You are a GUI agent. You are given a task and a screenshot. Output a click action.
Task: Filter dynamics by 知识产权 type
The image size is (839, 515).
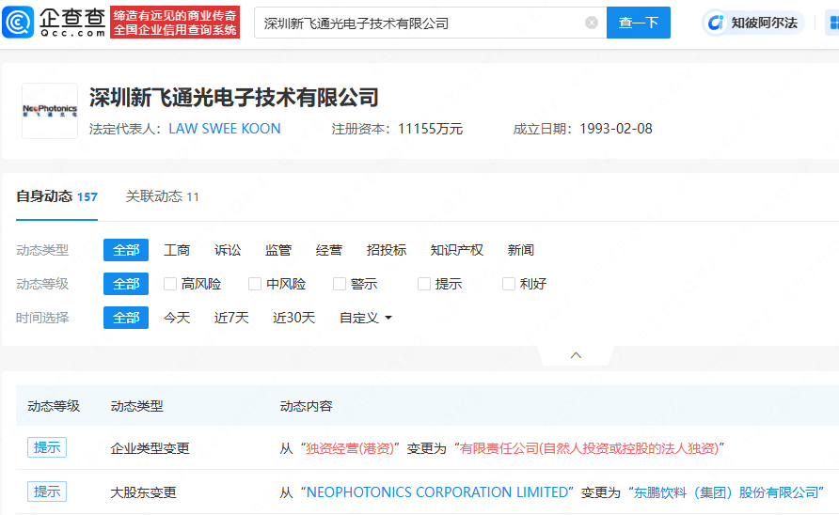[457, 250]
